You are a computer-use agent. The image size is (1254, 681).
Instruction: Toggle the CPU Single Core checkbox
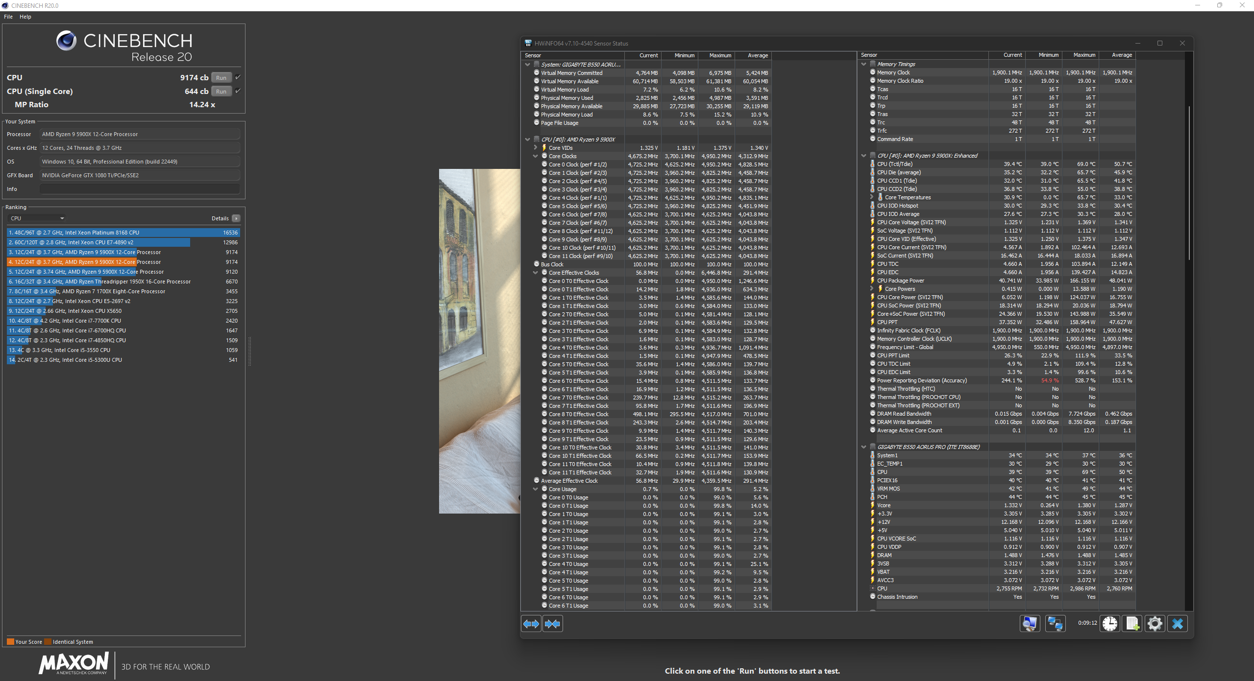pos(238,91)
